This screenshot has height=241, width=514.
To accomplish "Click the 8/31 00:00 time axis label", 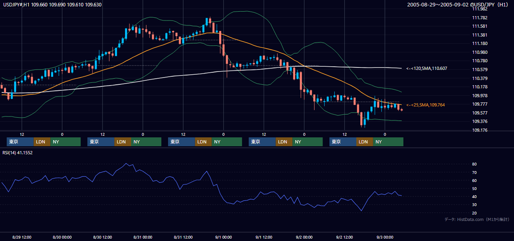I will click(143, 237).
